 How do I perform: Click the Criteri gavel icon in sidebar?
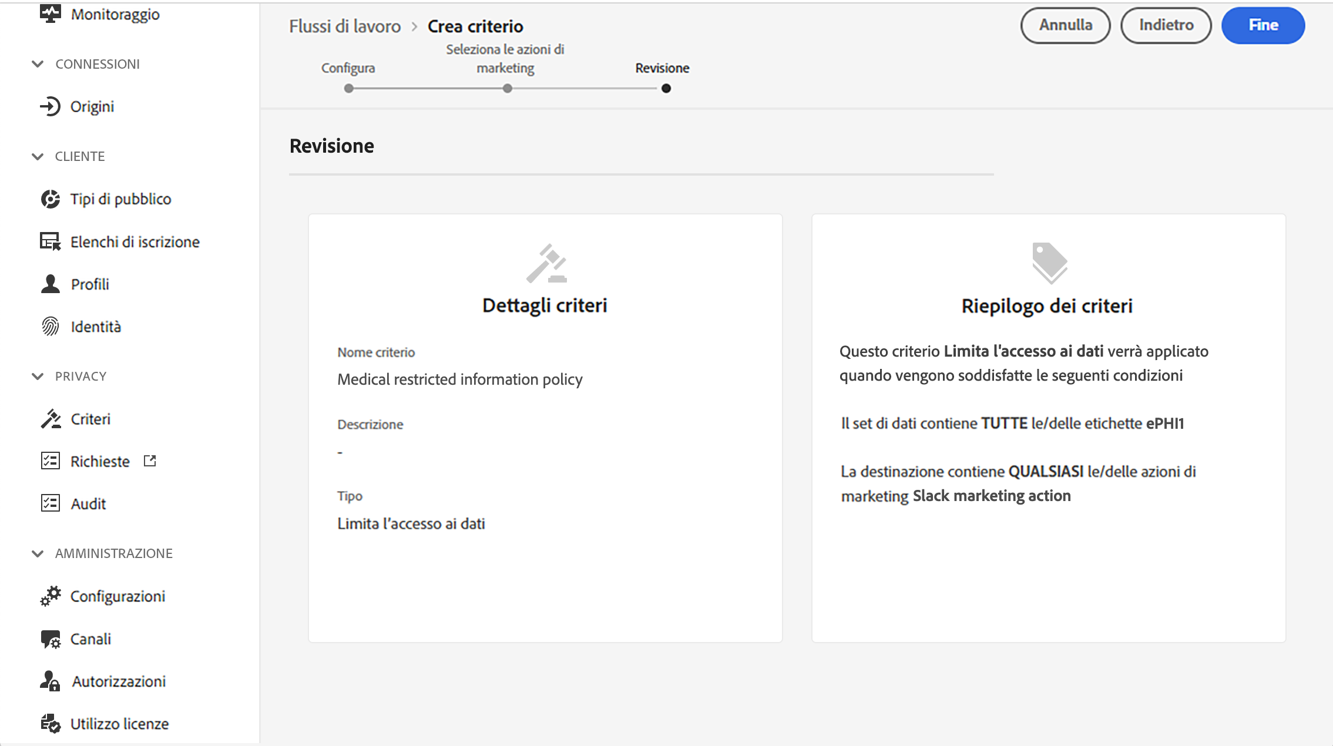pos(51,419)
